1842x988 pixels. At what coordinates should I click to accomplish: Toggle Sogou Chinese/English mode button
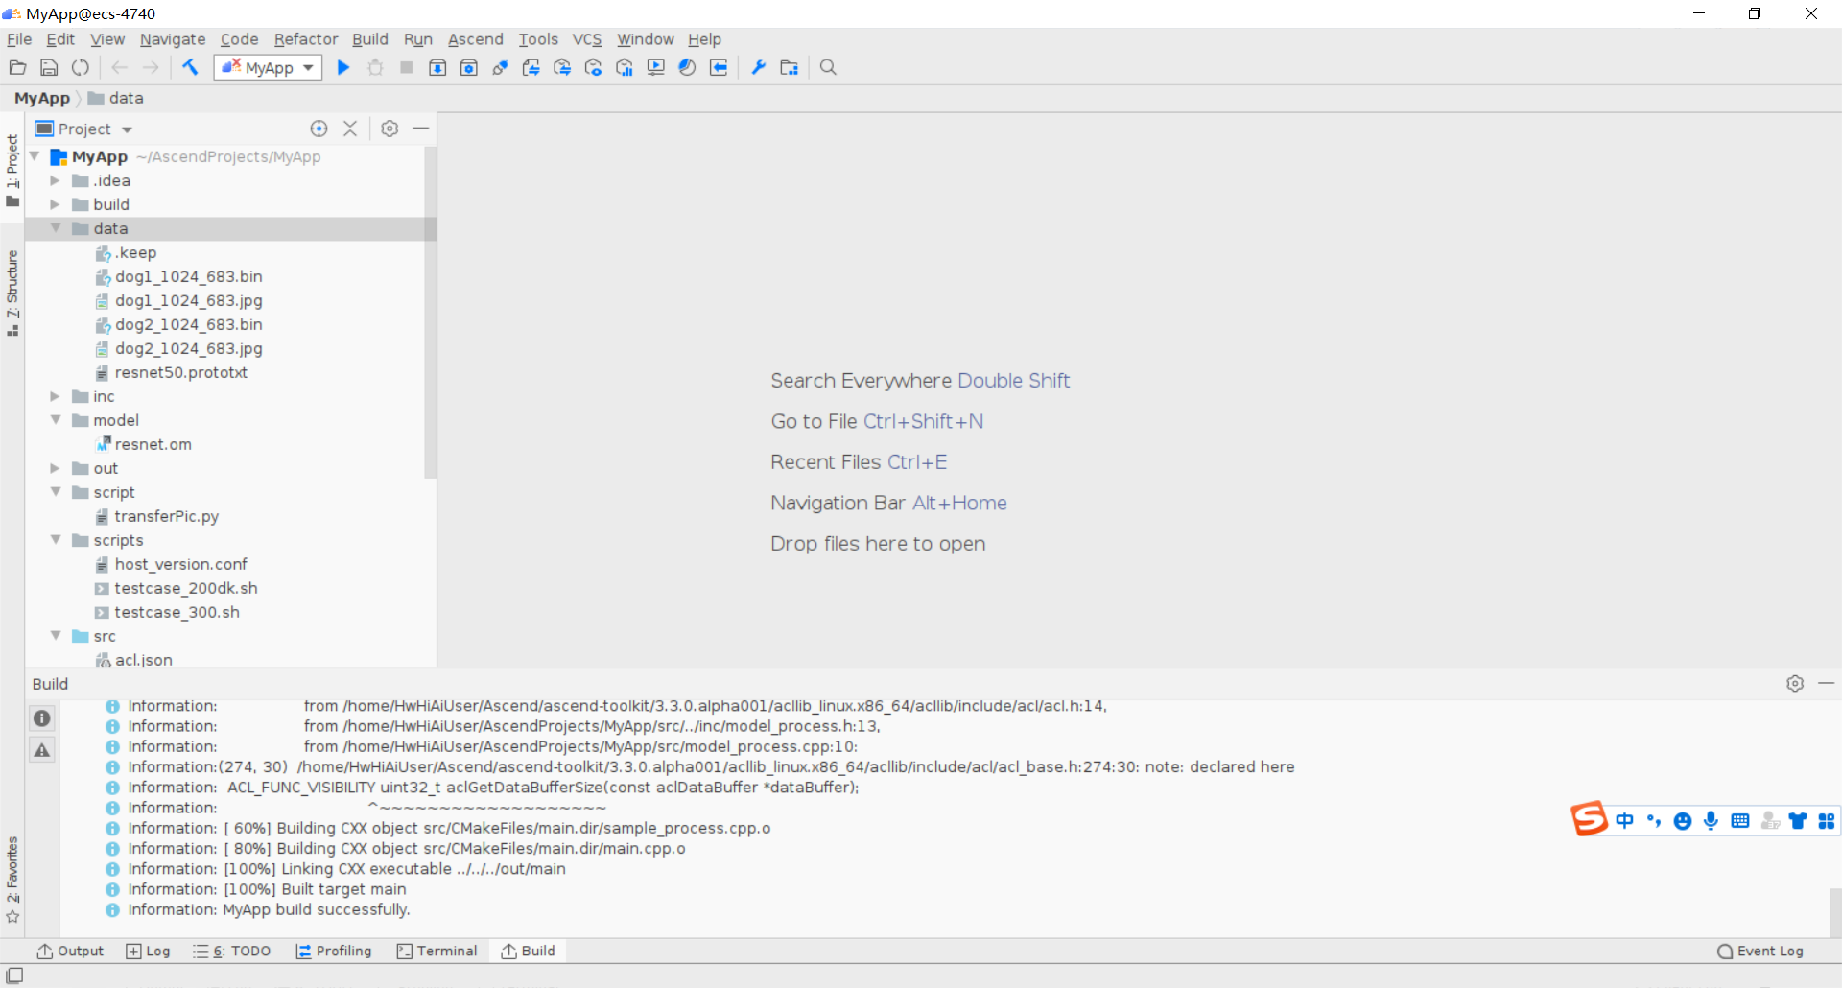click(x=1624, y=821)
